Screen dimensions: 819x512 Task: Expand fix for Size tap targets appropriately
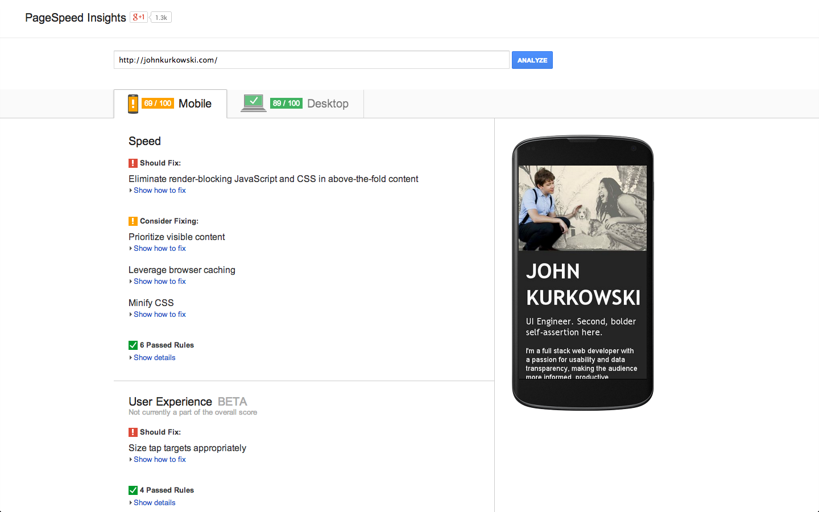tap(159, 460)
